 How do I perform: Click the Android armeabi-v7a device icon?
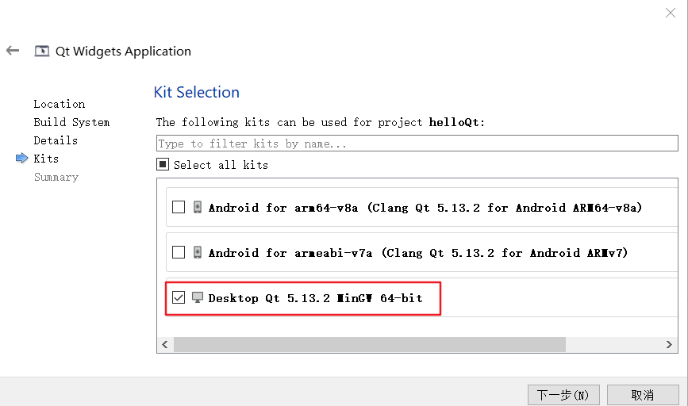(198, 252)
